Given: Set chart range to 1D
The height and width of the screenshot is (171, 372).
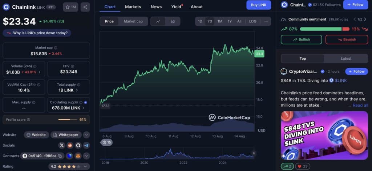Looking at the screenshot, I should point(200,21).
